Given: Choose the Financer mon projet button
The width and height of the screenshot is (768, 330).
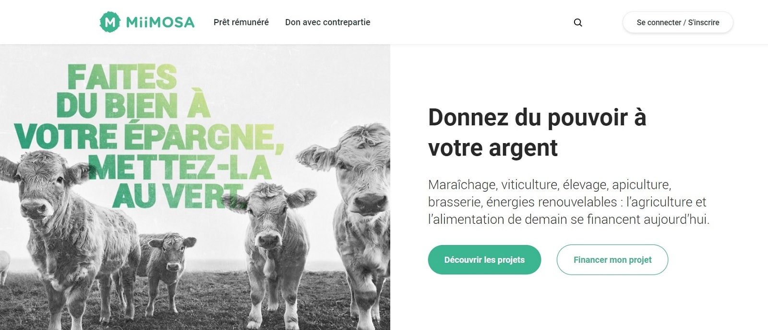Looking at the screenshot, I should [612, 260].
